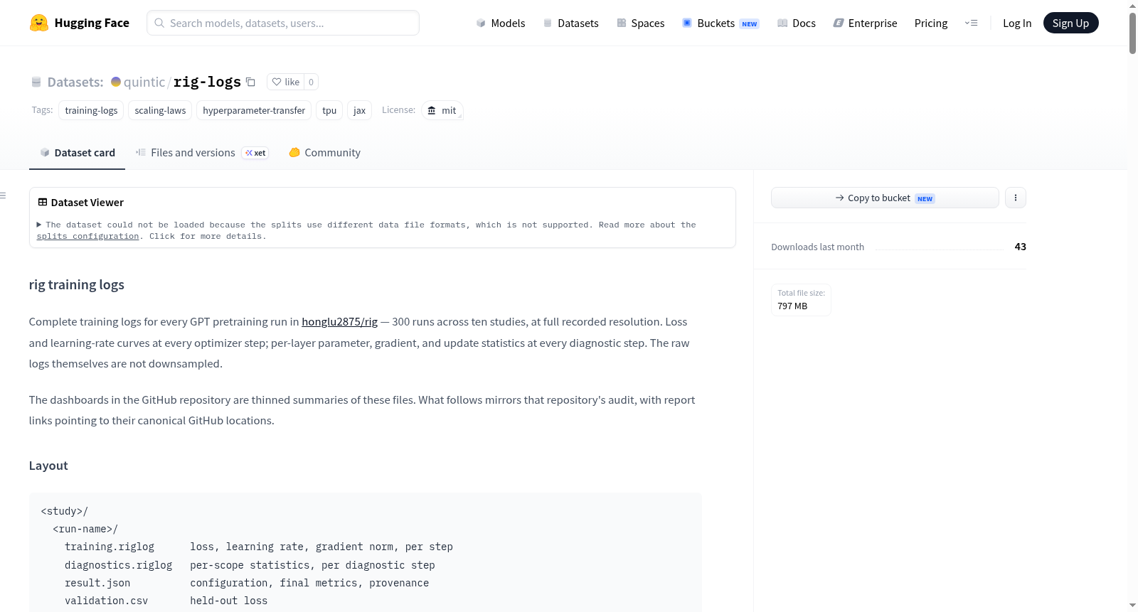Click the Hugging Face logo icon
The height and width of the screenshot is (612, 1138).
[39, 23]
